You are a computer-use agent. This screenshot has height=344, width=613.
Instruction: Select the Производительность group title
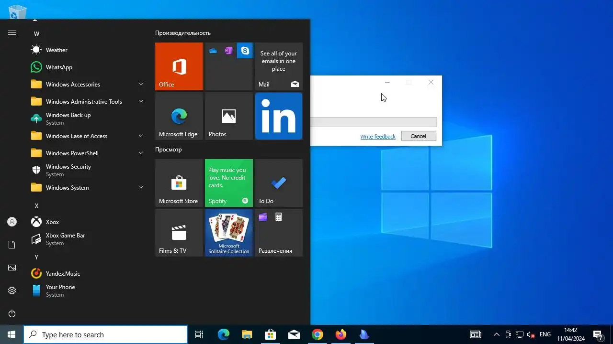pos(183,33)
